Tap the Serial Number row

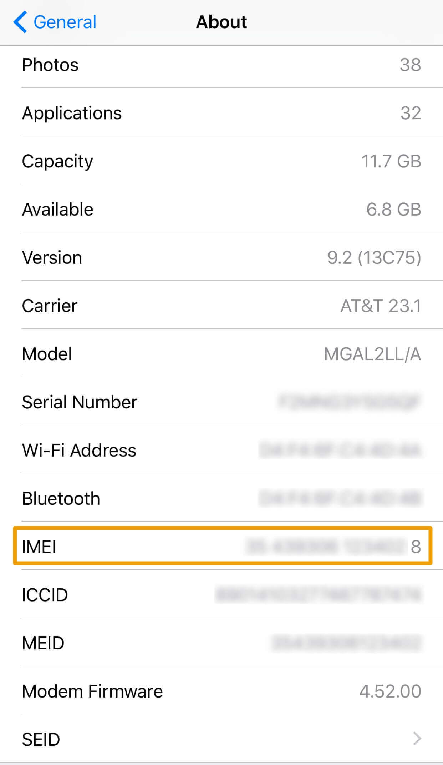221,401
